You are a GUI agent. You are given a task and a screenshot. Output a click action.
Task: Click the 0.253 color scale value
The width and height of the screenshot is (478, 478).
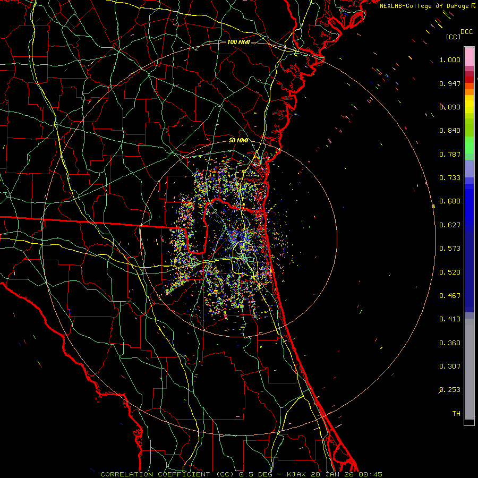click(450, 390)
